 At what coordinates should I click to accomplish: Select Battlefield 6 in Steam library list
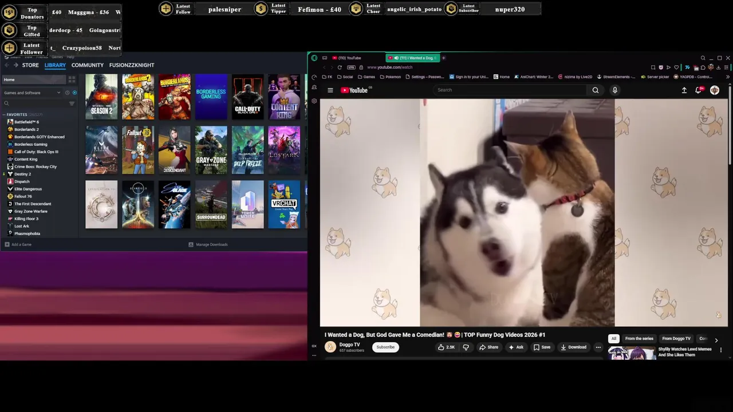(x=26, y=122)
